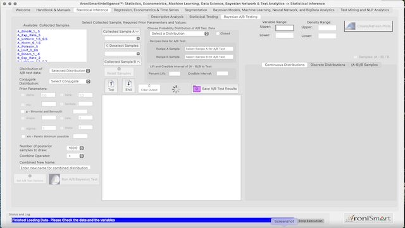Screen dimensions: 405x228
Task: Click the Screenshot tooltip button
Action: click(x=284, y=221)
